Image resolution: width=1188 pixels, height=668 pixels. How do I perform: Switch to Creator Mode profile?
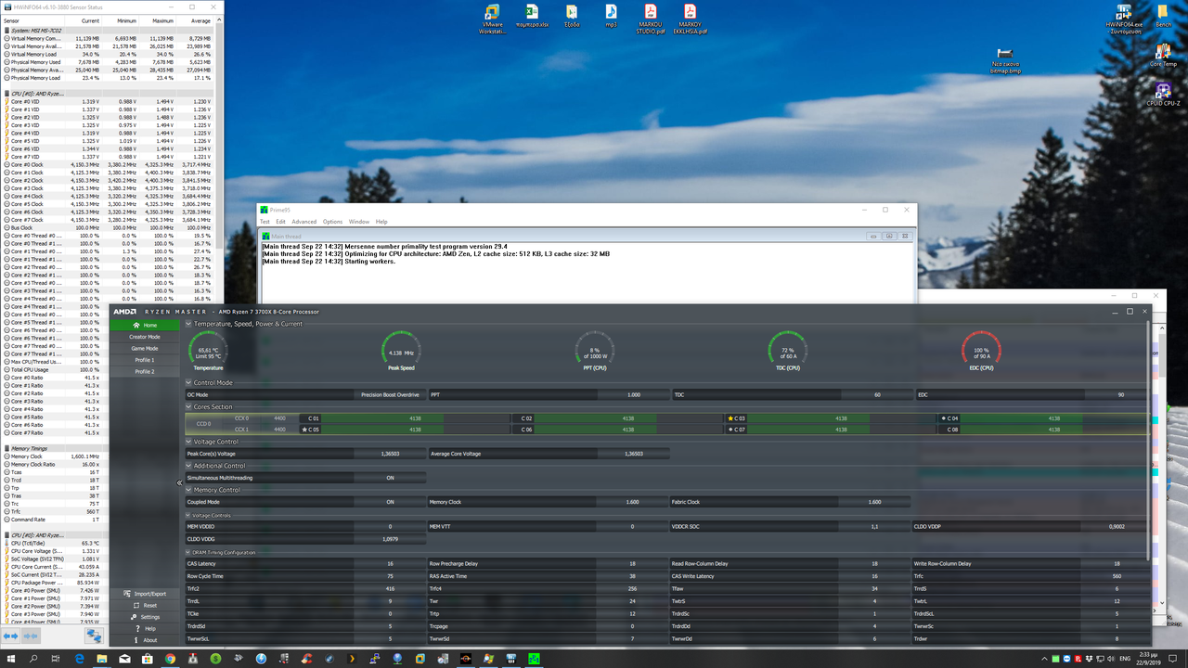[x=144, y=337]
